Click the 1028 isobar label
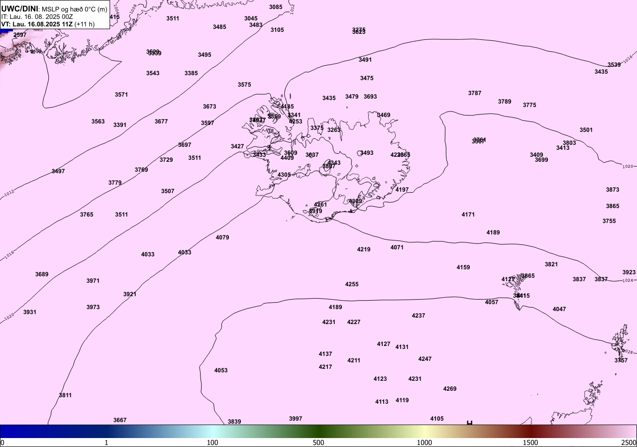This screenshot has width=637, height=447. [x=628, y=352]
